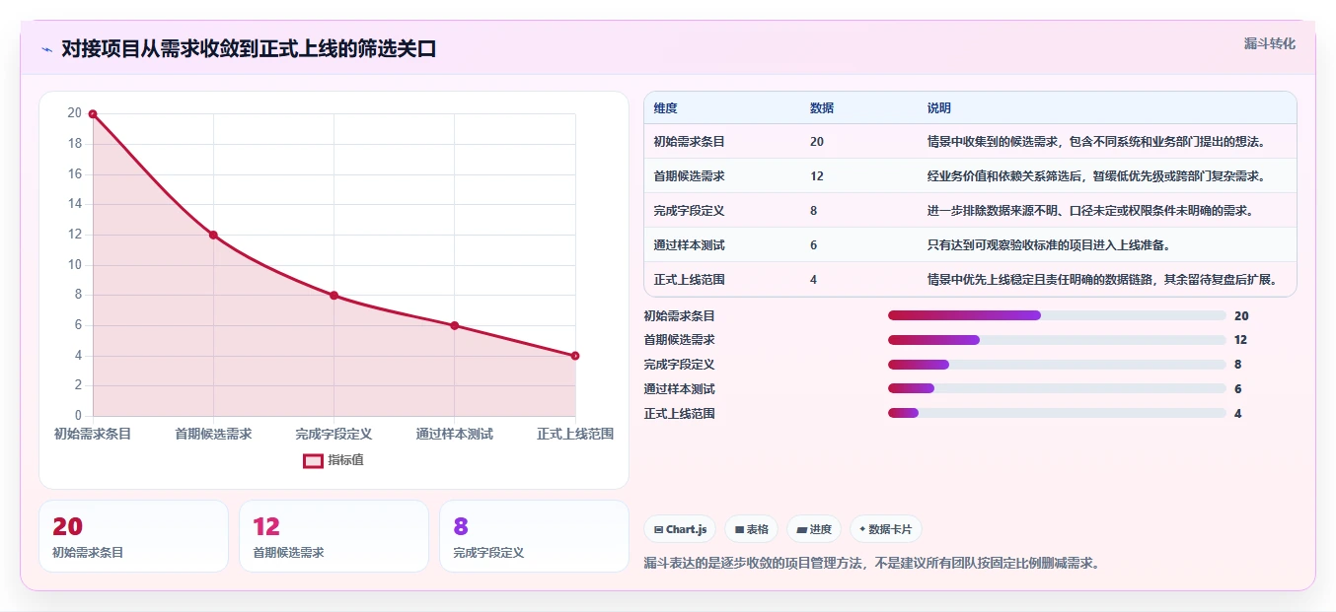This screenshot has width=1336, height=612.
Task: Select the 数据卡片 chip
Action: [x=886, y=529]
